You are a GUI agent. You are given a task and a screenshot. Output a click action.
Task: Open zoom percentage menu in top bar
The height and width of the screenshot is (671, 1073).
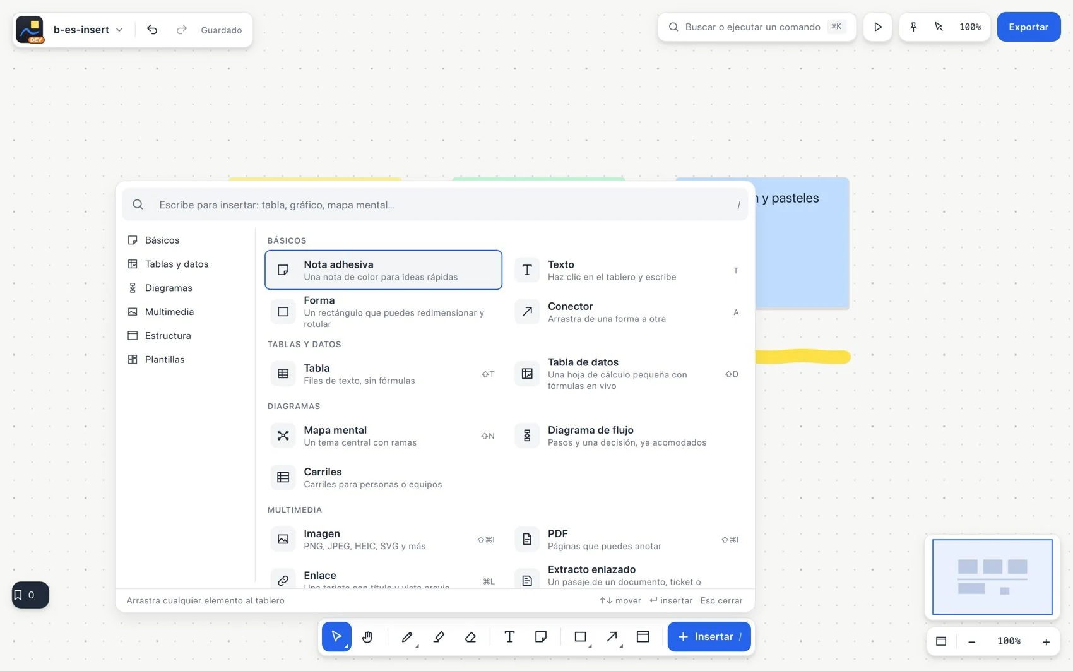970,27
